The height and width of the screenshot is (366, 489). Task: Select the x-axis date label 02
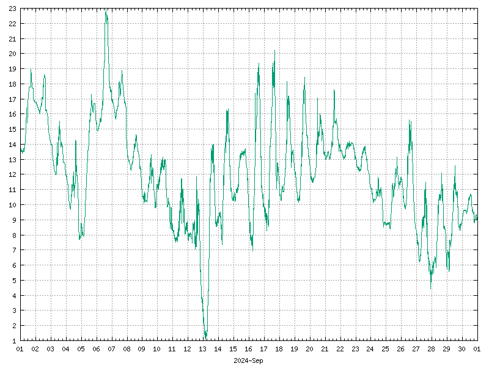pos(35,349)
